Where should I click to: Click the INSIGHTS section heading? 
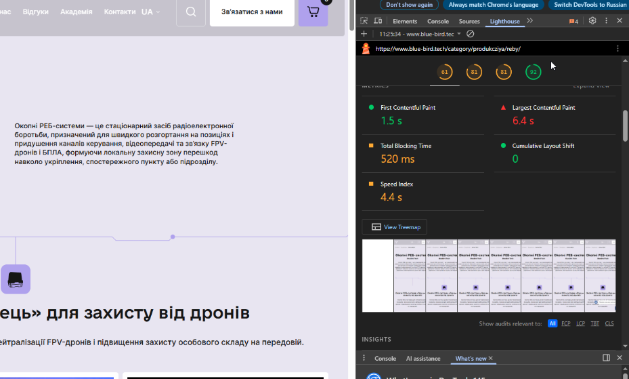(376, 339)
